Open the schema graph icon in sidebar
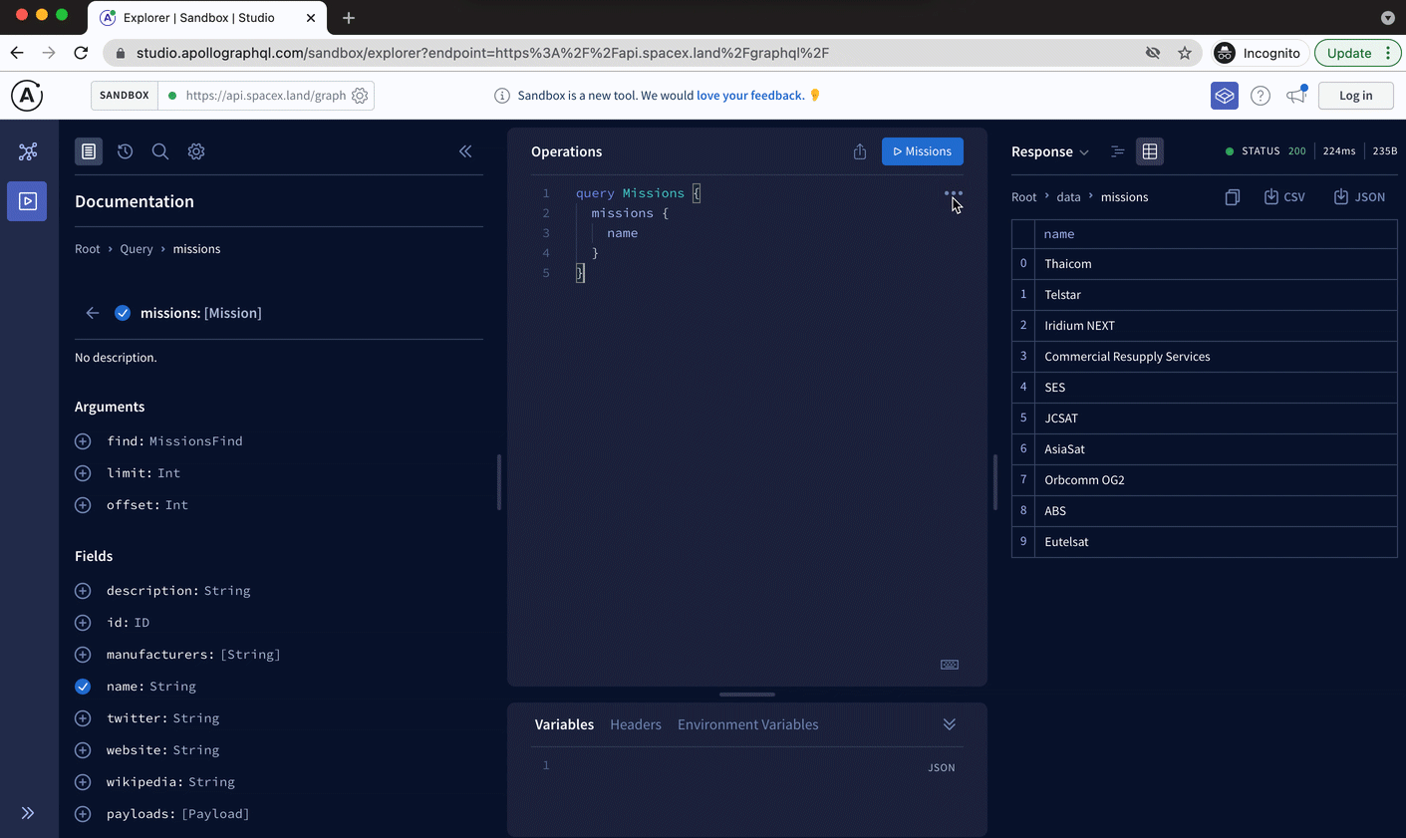1406x838 pixels. point(28,151)
